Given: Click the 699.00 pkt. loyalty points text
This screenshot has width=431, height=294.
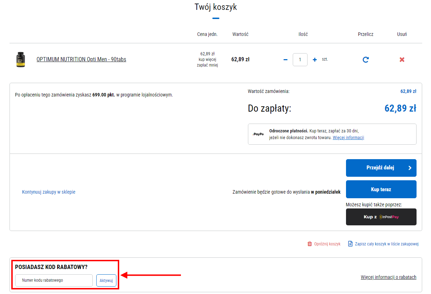Looking at the screenshot, I should coord(104,95).
